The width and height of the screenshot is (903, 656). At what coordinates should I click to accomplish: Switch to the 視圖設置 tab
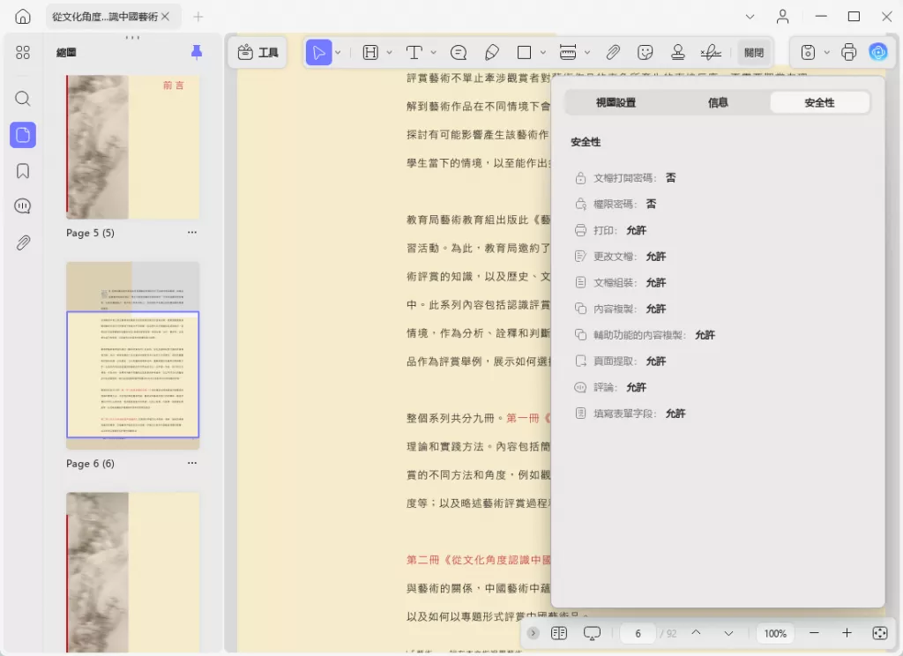click(616, 102)
